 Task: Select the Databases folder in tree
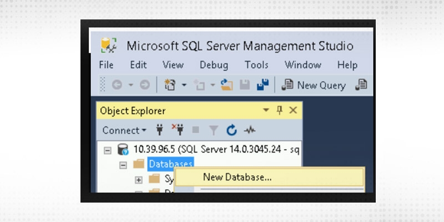pyautogui.click(x=170, y=164)
